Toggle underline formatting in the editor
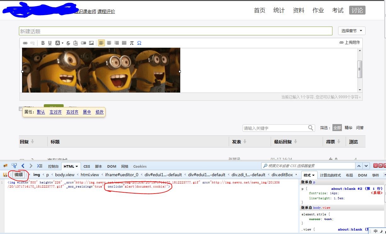 [50, 43]
